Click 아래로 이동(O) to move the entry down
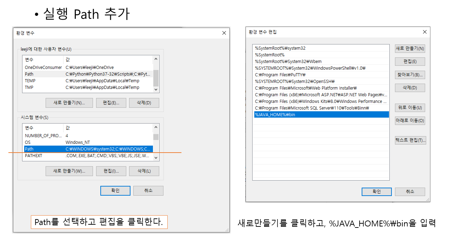This screenshot has width=449, height=252. click(410, 121)
